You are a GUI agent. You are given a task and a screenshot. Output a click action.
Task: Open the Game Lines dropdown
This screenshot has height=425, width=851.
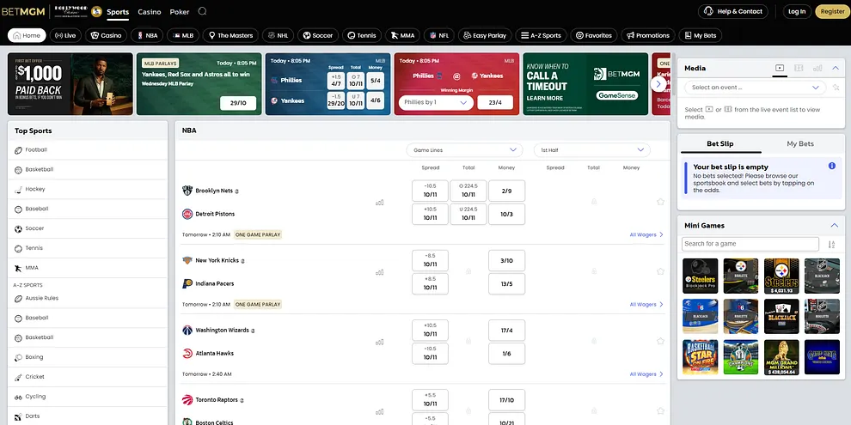click(464, 150)
